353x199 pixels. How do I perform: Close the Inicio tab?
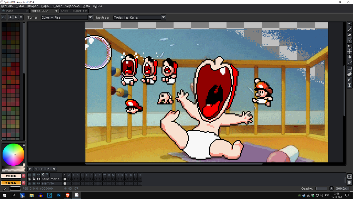(x=27, y=11)
